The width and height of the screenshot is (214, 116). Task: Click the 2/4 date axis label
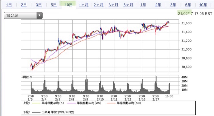click(44, 99)
